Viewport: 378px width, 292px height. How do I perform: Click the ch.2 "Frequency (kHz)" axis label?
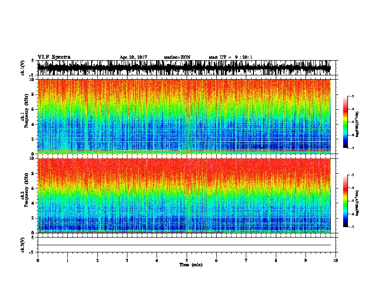pos(27,189)
